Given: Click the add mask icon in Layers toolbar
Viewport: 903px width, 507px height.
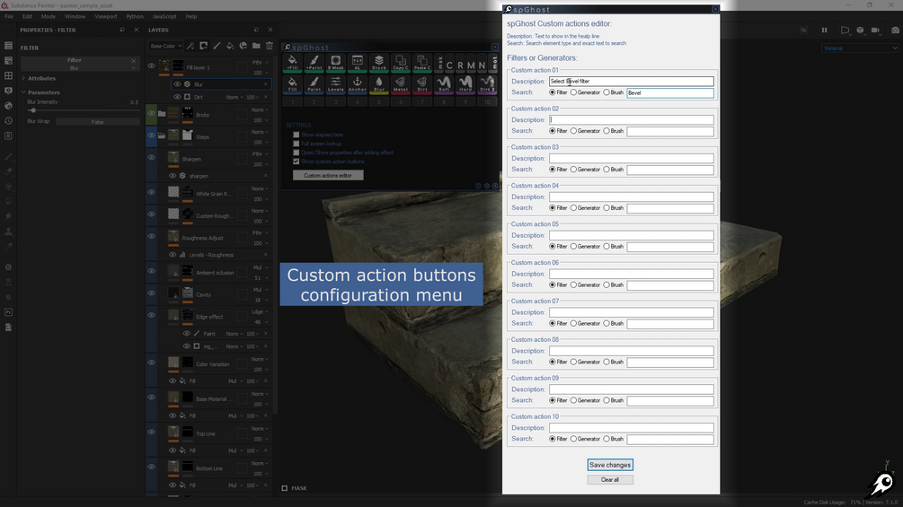Looking at the screenshot, I should (203, 46).
